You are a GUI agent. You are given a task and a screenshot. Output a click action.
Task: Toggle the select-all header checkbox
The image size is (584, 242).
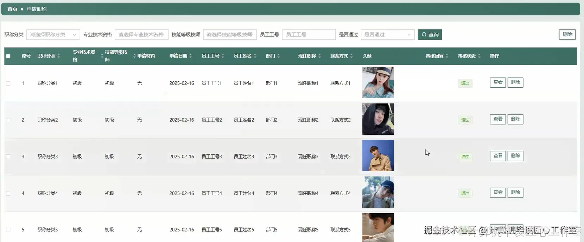click(8, 56)
